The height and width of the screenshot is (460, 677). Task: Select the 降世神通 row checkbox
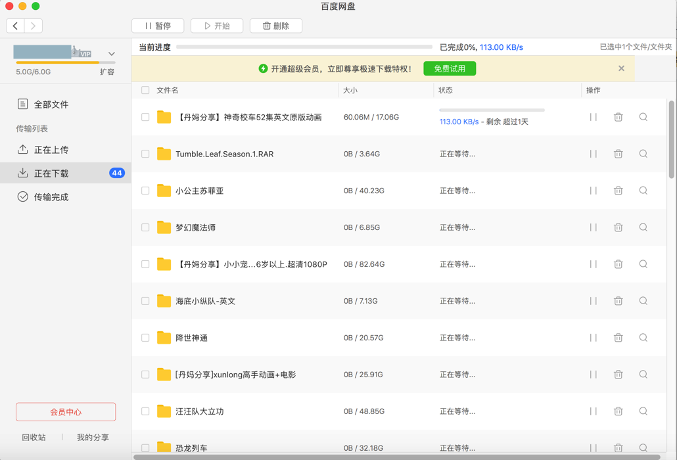[145, 338]
